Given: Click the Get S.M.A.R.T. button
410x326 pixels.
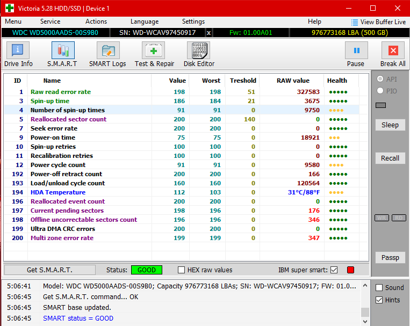Looking at the screenshot, I should 49,270.
